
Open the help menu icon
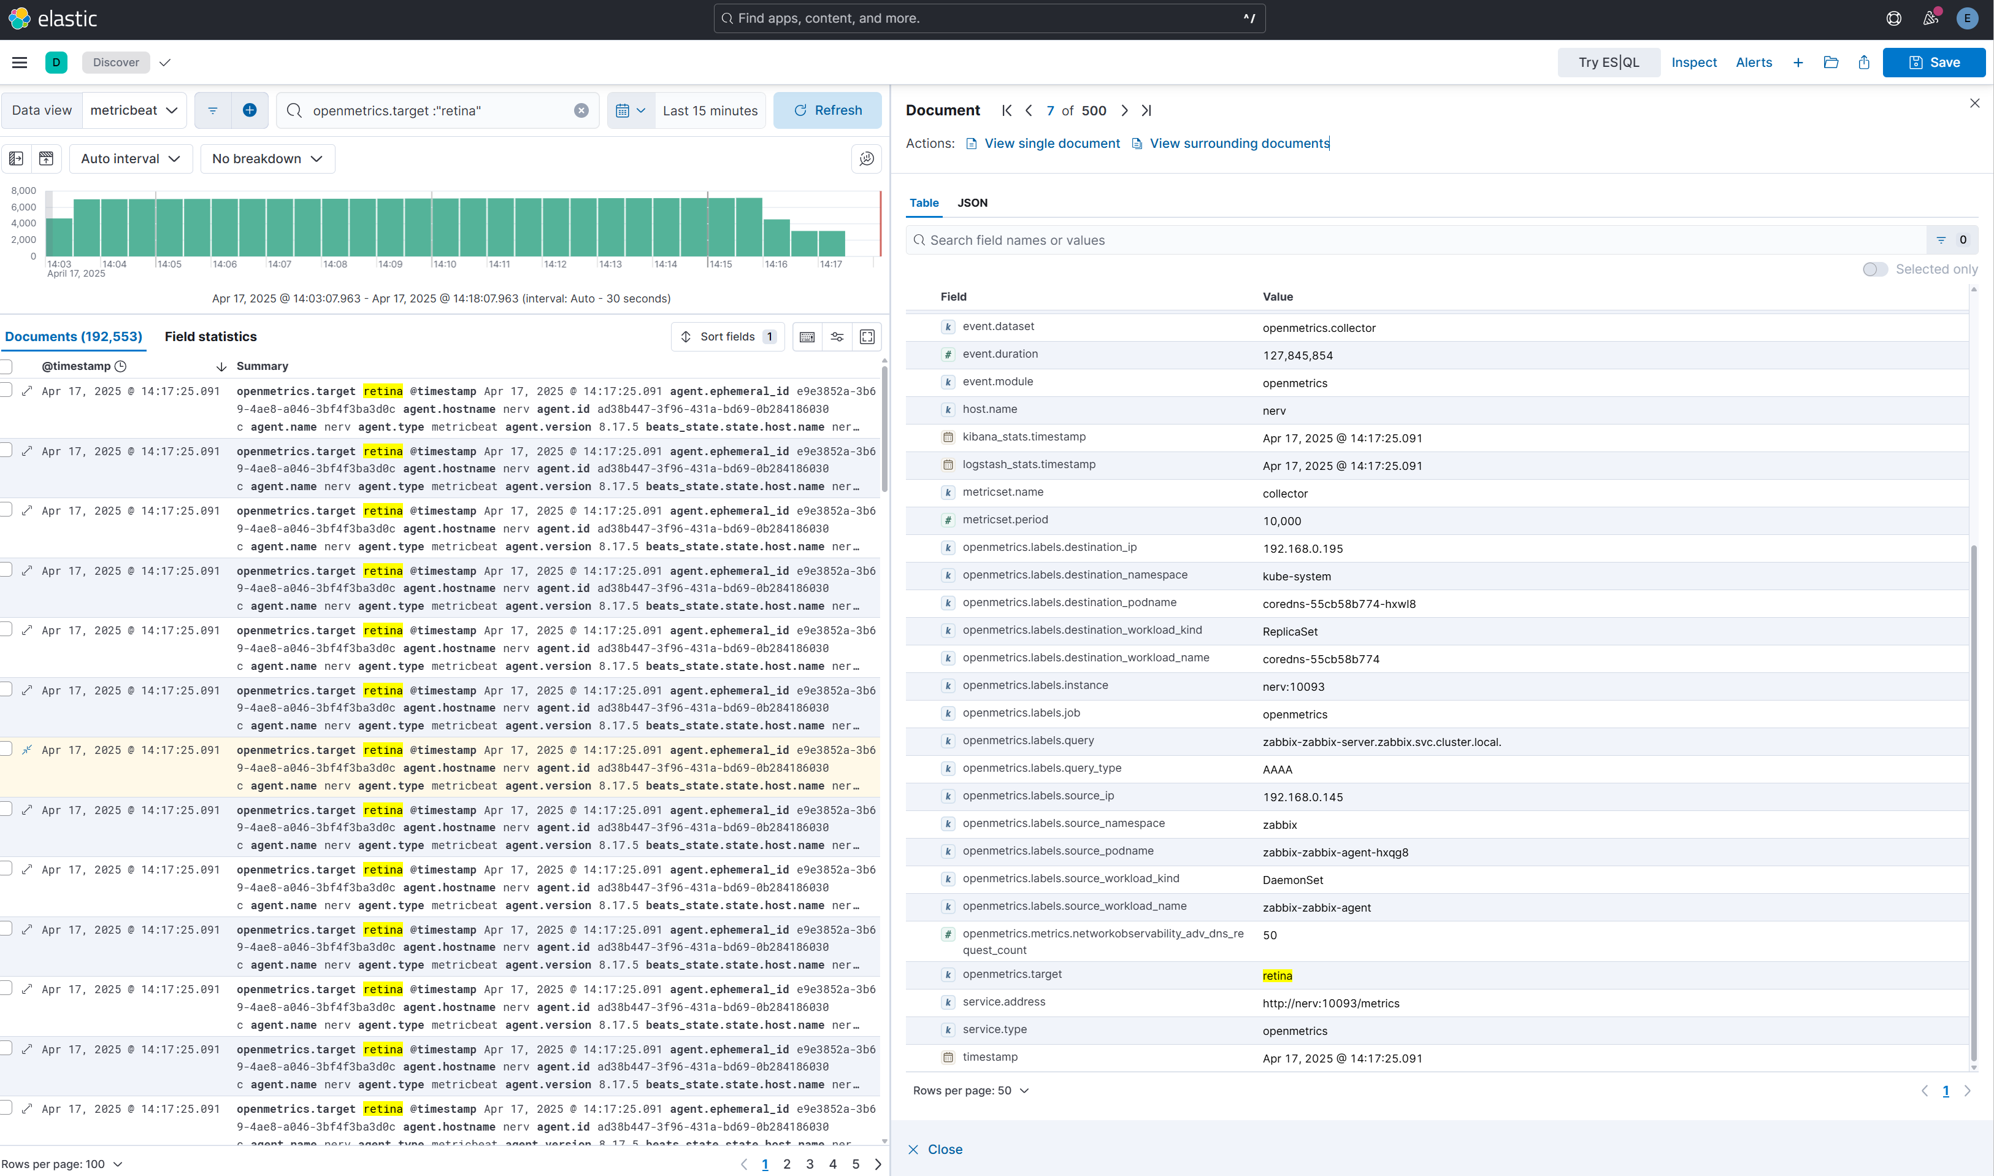point(1893,18)
